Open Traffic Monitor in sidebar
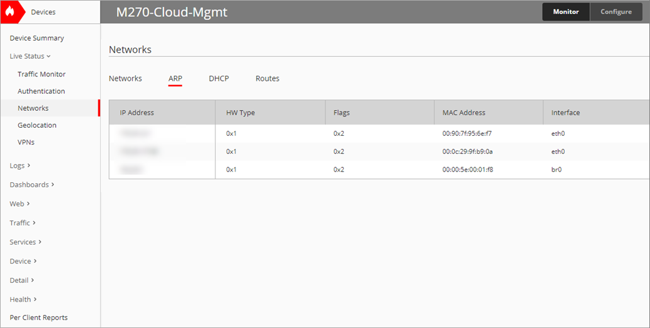 [x=41, y=74]
